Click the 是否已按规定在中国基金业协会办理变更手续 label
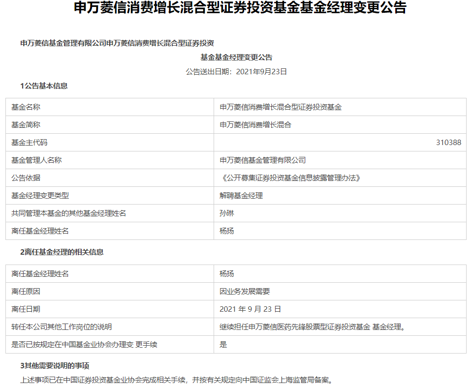This screenshot has height=385, width=473. tap(84, 345)
